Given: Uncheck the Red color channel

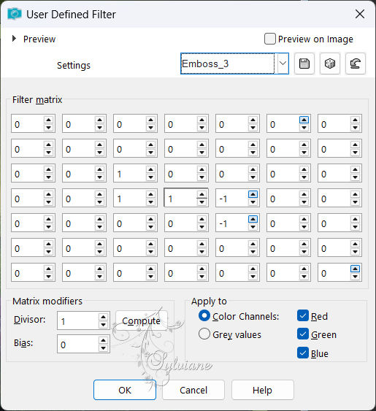Looking at the screenshot, I should (x=303, y=316).
